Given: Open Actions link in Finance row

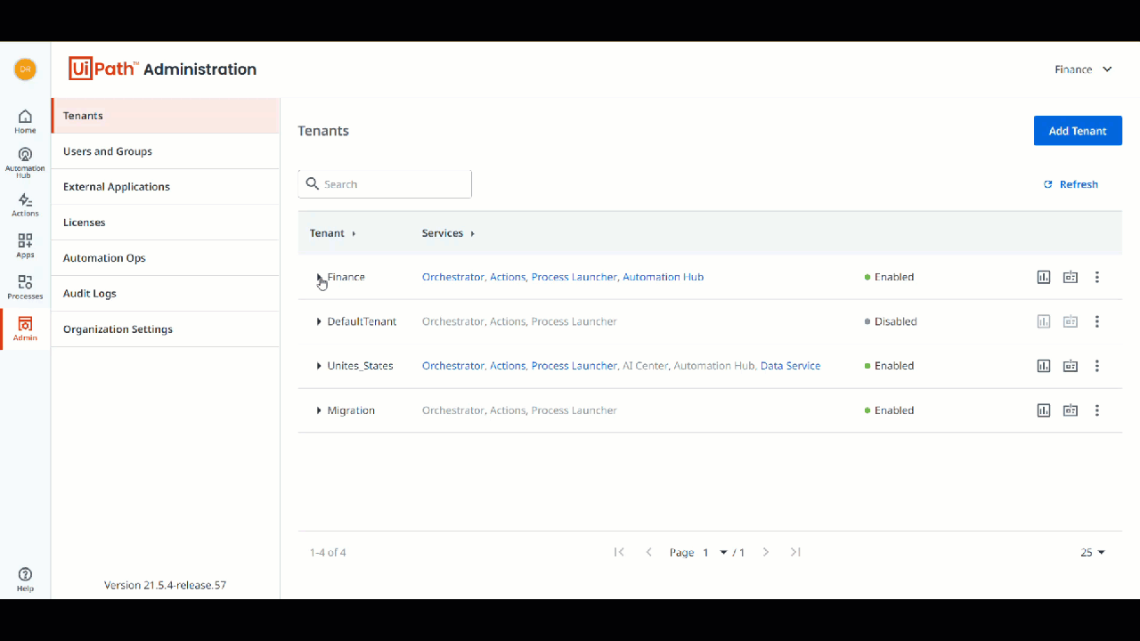Looking at the screenshot, I should click(508, 277).
